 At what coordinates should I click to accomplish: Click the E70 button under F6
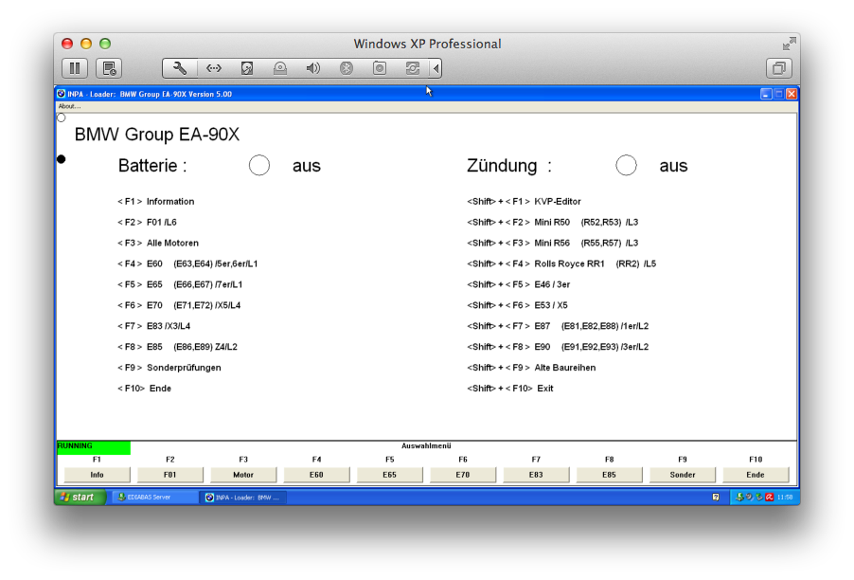(x=463, y=475)
